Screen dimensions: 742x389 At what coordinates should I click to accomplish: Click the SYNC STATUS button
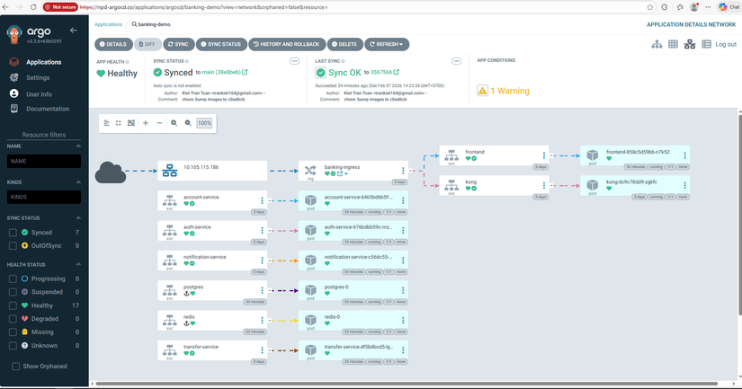coord(221,44)
